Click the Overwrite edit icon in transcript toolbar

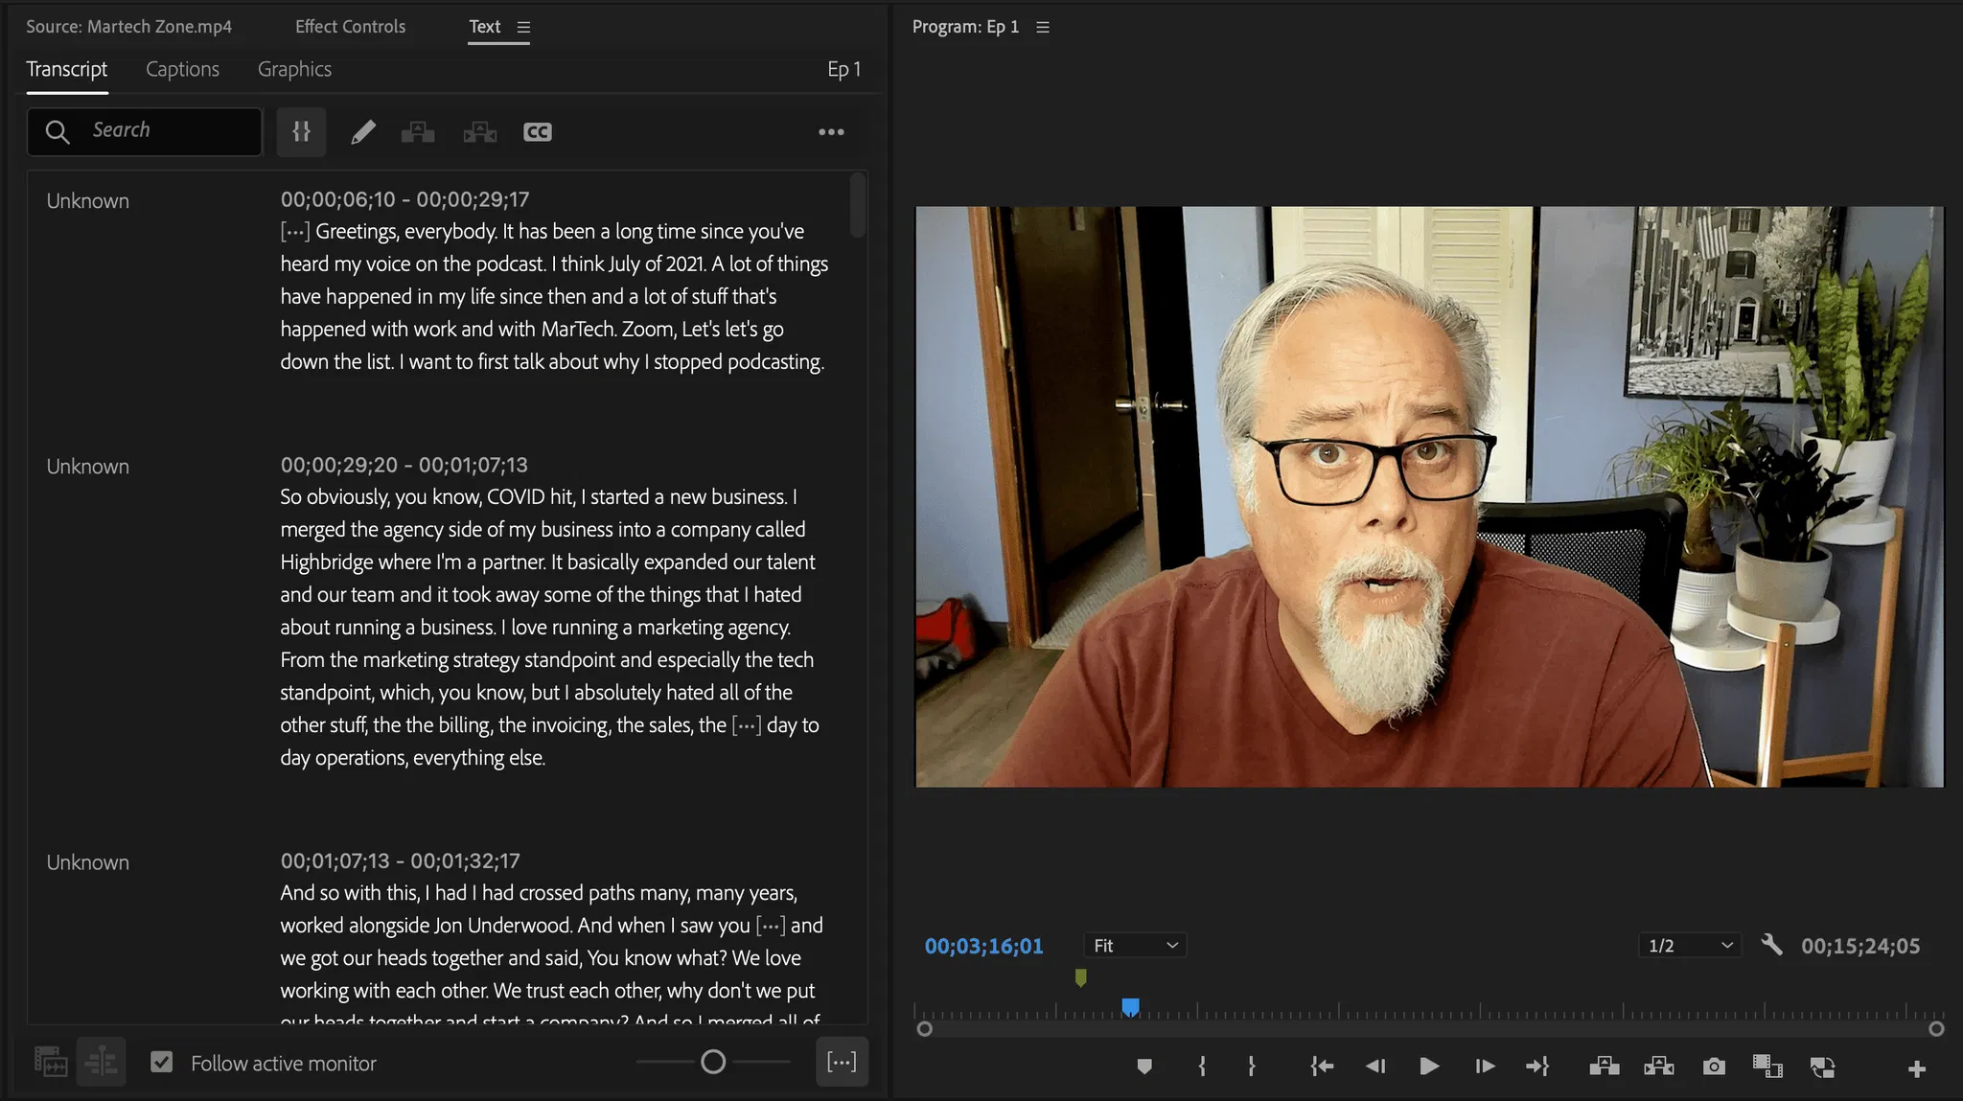(x=479, y=132)
